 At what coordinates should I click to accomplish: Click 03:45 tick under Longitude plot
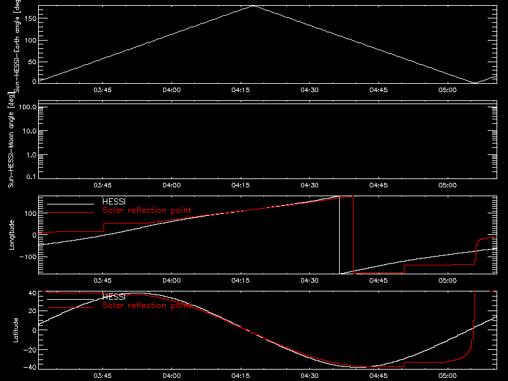tap(102, 281)
